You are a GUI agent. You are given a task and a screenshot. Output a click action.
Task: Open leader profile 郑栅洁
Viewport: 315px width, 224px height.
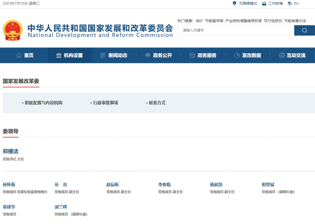click(x=10, y=151)
